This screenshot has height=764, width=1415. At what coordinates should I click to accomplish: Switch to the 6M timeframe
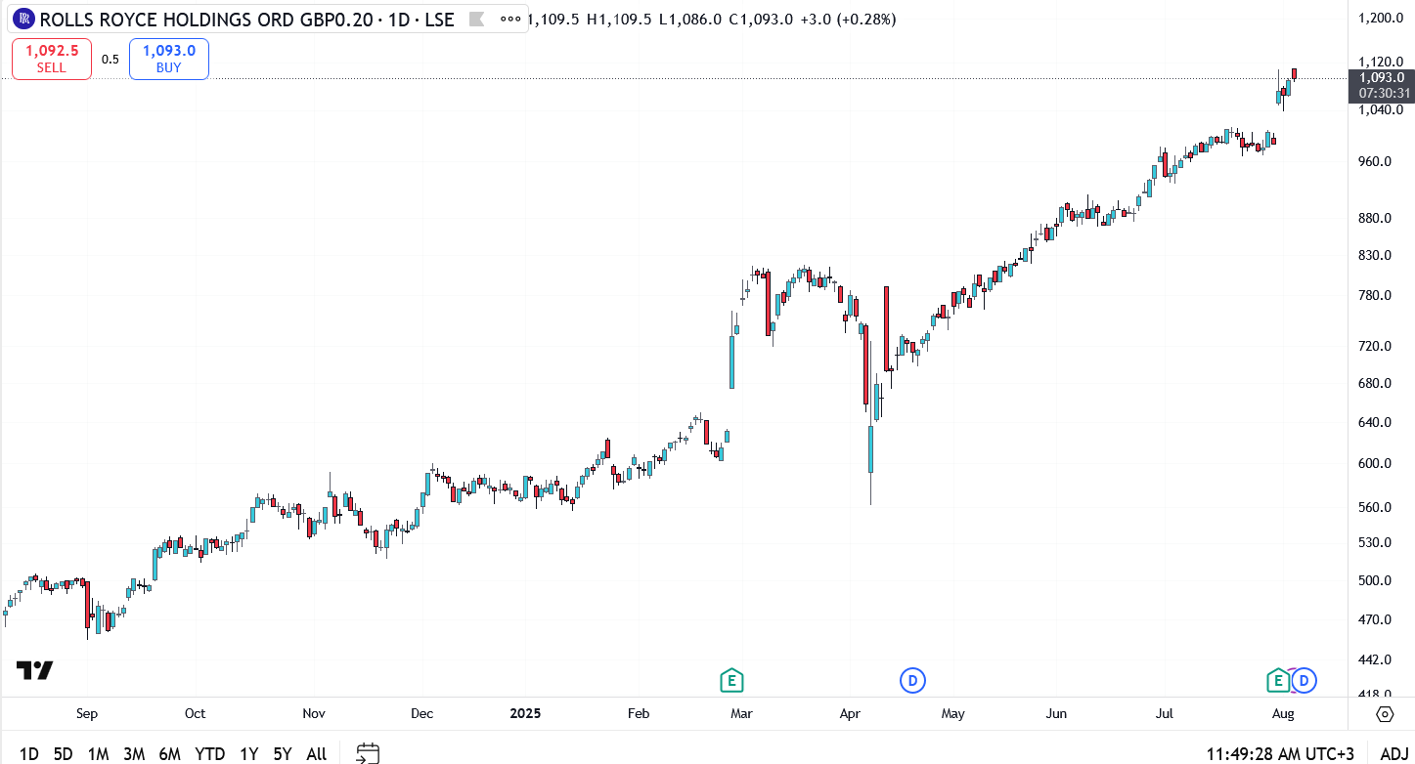point(170,753)
